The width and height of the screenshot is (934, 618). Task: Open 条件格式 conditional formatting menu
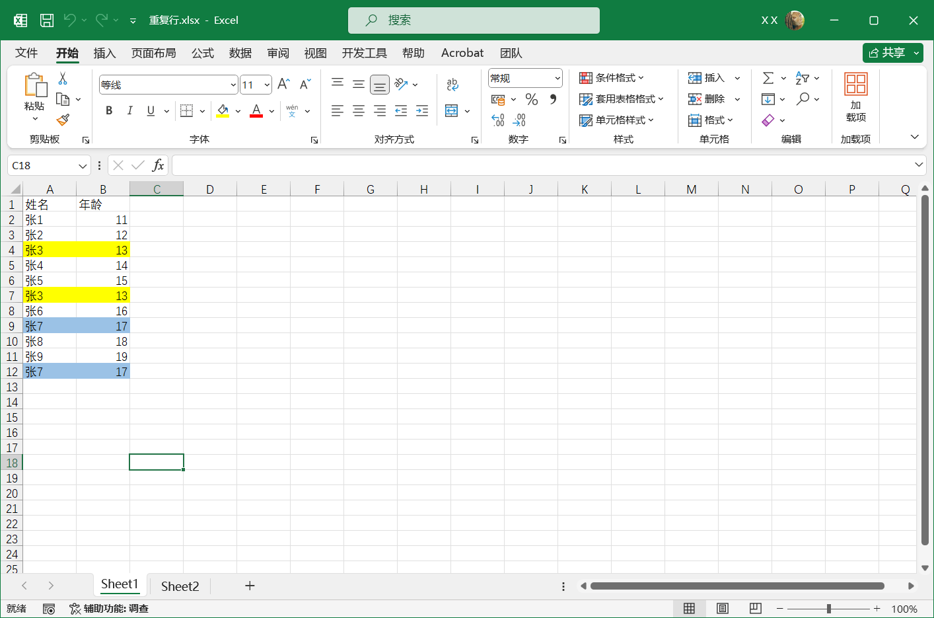pyautogui.click(x=612, y=78)
